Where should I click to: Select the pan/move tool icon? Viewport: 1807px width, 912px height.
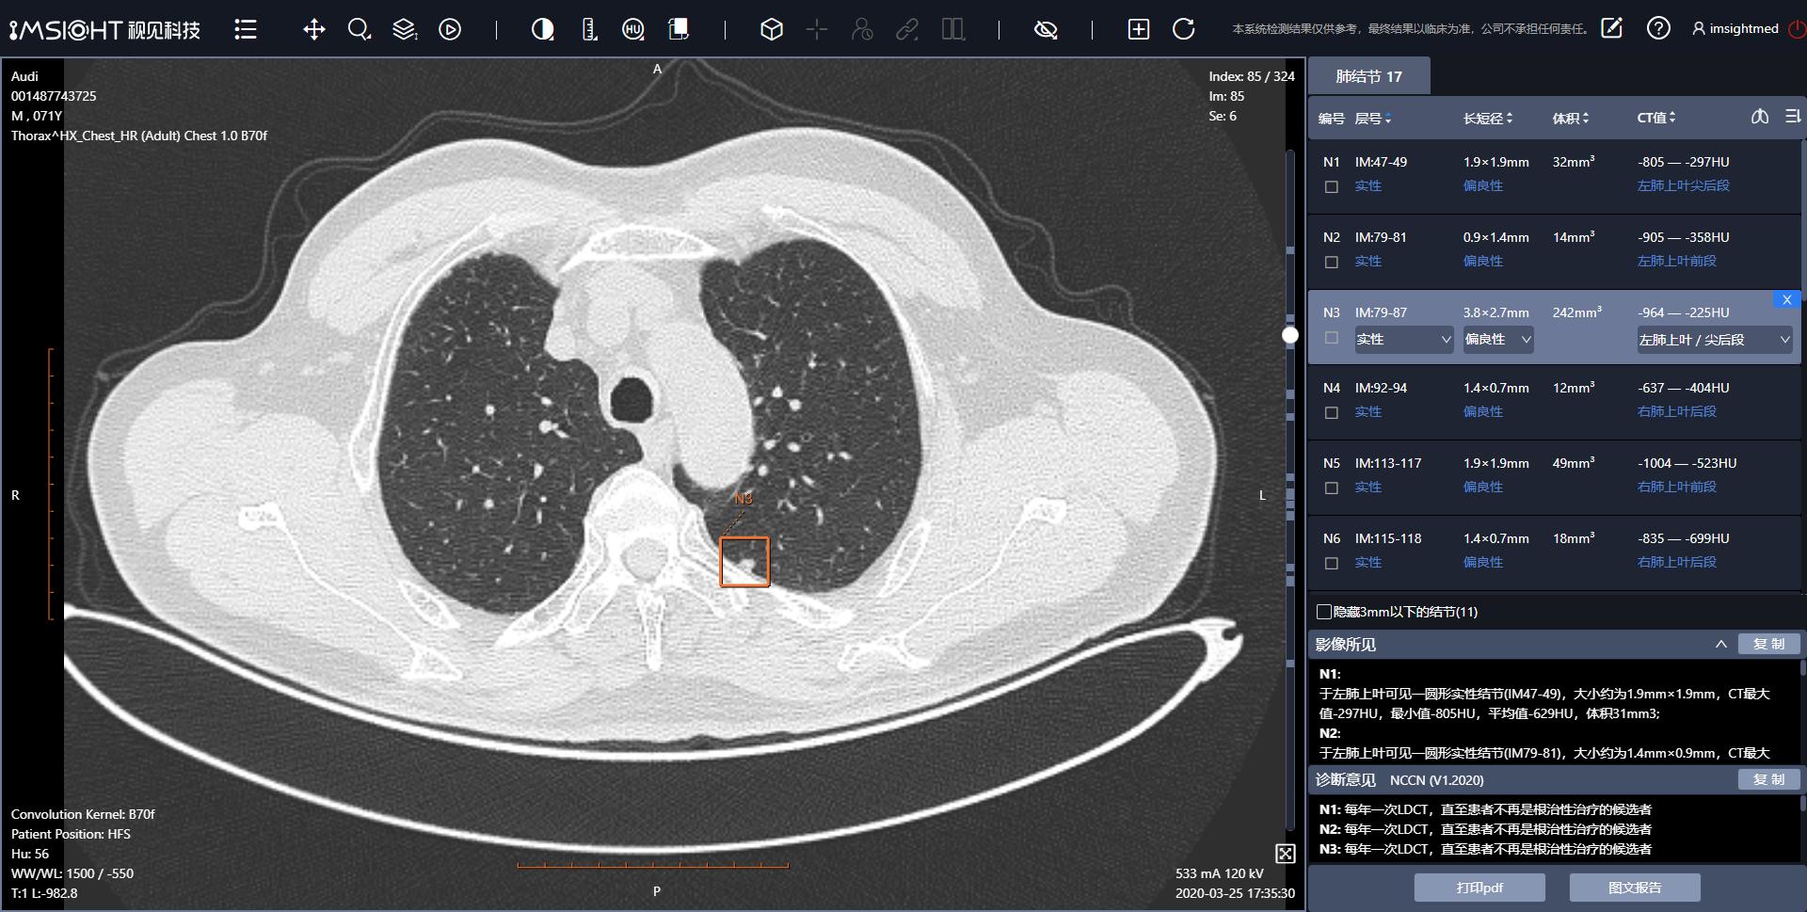[x=314, y=29]
